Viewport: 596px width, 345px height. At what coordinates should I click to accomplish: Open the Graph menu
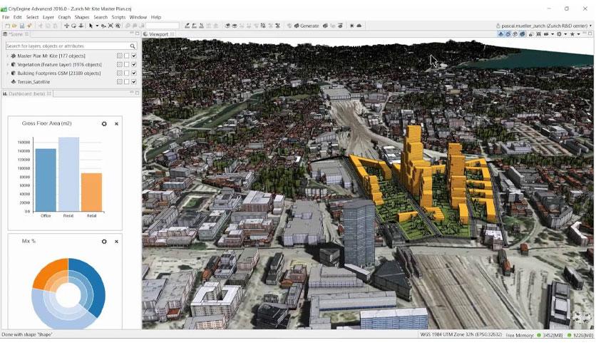click(x=64, y=17)
